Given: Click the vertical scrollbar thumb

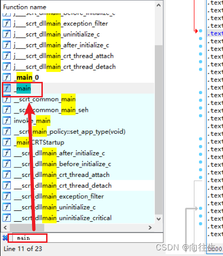Looking at the screenshot, I should [x=159, y=130].
